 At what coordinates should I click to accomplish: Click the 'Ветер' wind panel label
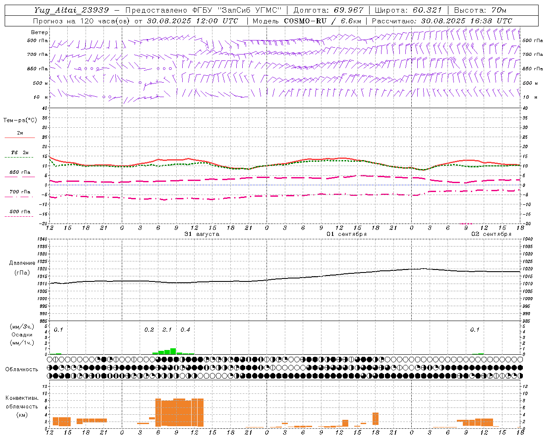[x=40, y=32]
